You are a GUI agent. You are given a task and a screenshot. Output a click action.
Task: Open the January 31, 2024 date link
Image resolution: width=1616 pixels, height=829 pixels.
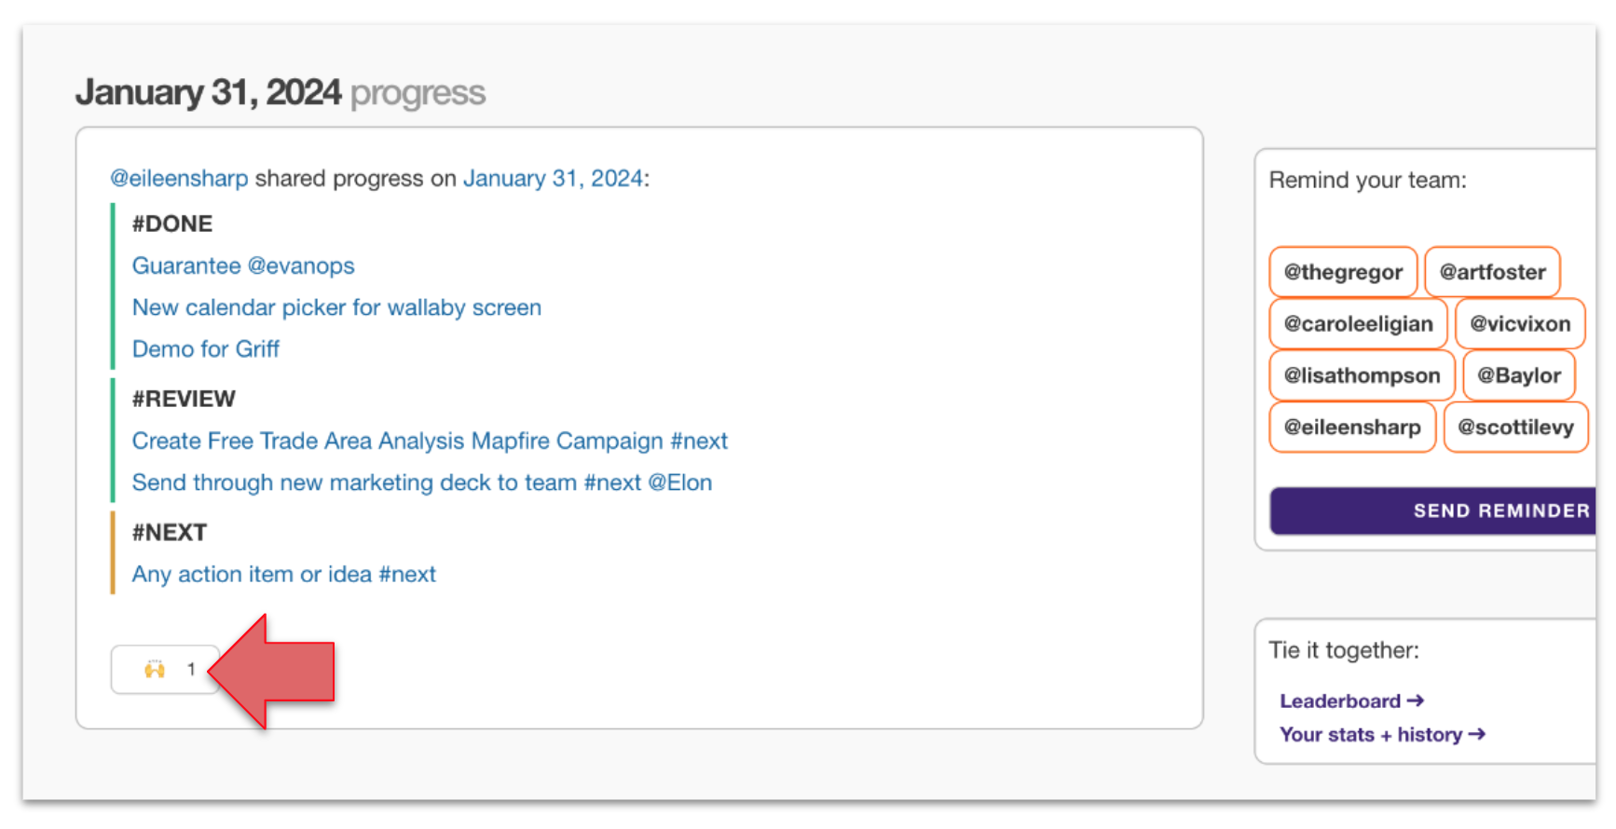[x=553, y=178]
